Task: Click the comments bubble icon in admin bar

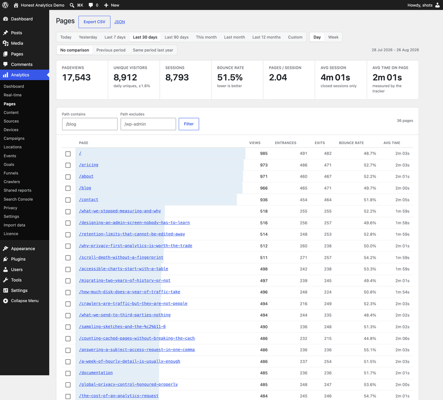Action: (91, 5)
